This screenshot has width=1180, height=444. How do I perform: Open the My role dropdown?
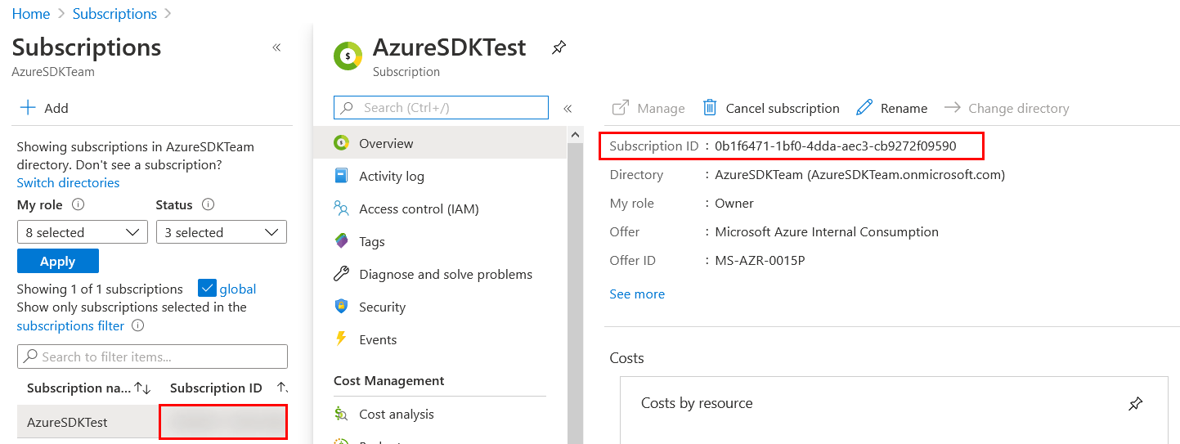pyautogui.click(x=83, y=232)
